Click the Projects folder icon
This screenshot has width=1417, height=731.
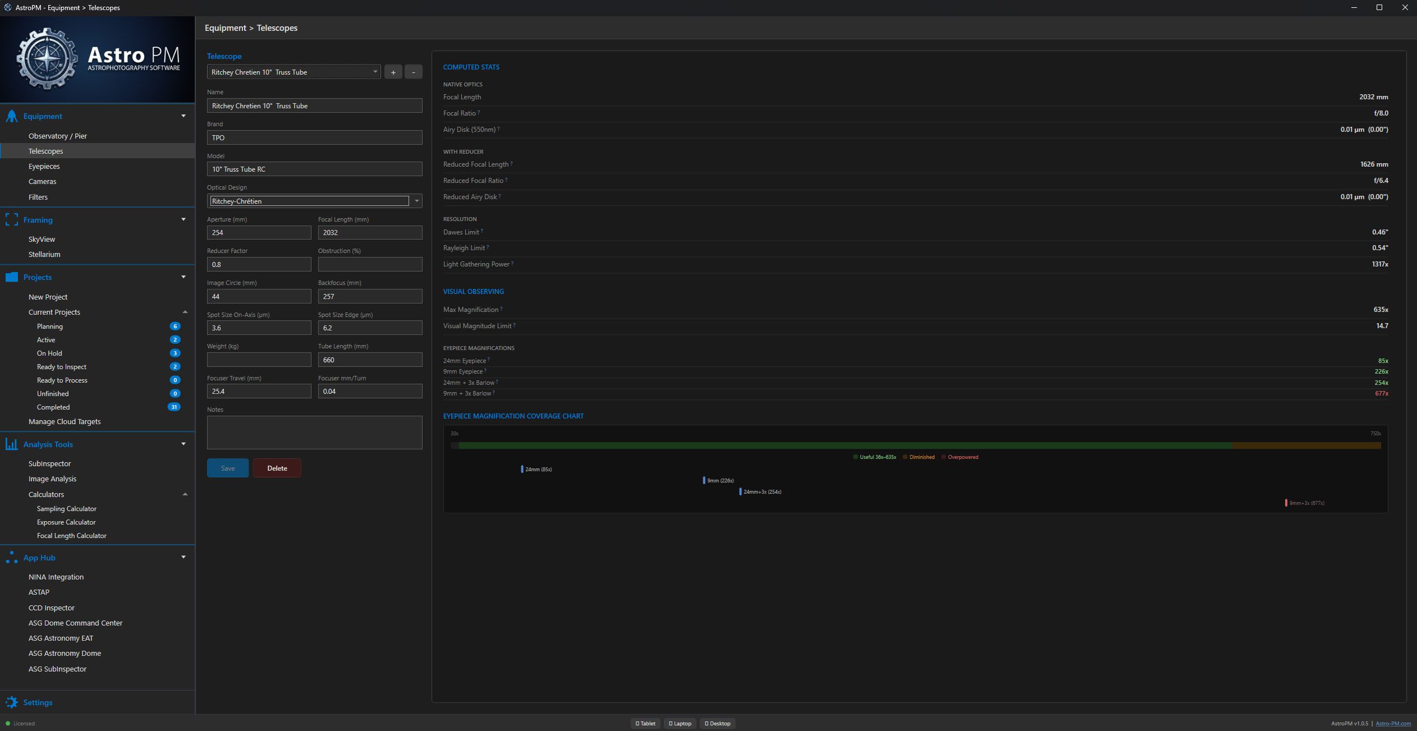11,277
